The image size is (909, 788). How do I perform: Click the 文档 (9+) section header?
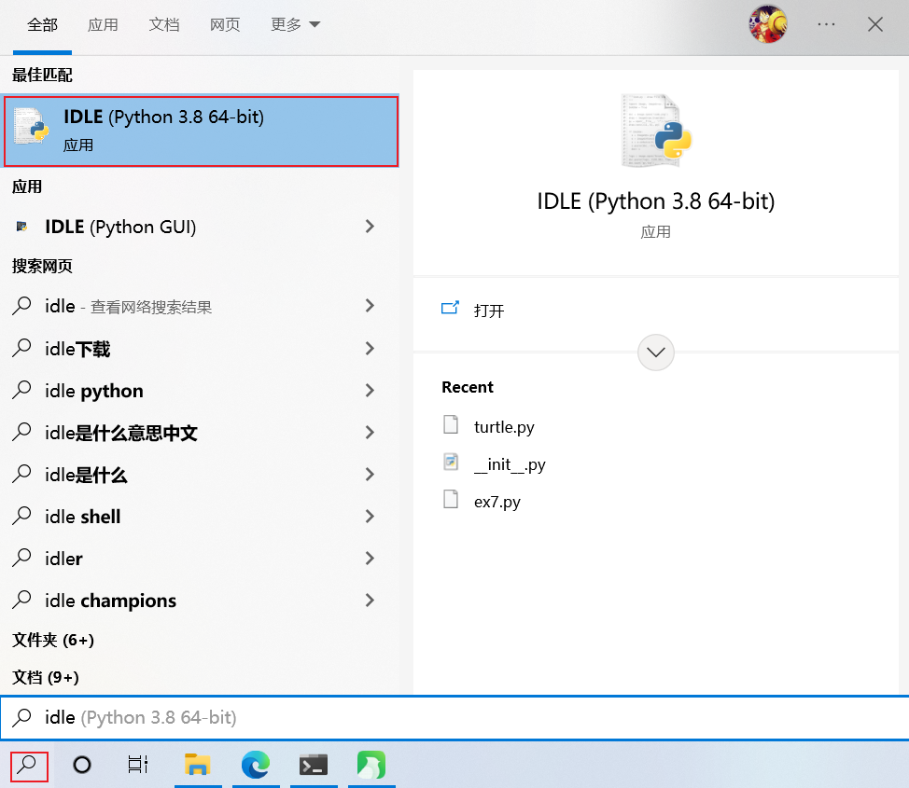(46, 677)
